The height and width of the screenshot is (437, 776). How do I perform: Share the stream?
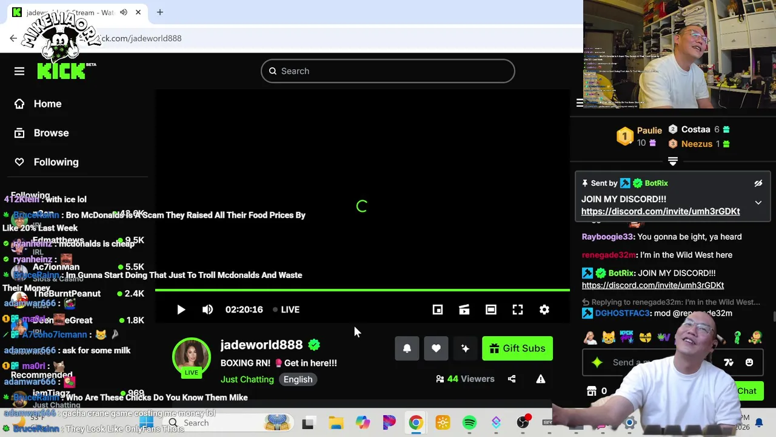pyautogui.click(x=512, y=379)
